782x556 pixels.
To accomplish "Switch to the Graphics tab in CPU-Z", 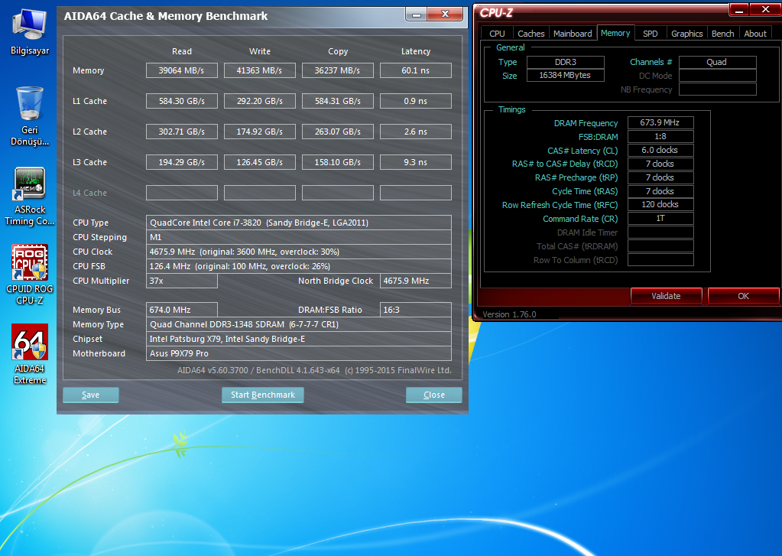I will point(686,34).
